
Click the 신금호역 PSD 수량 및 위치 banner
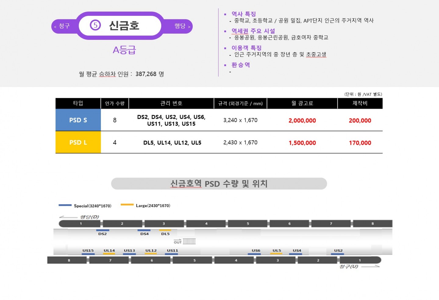click(x=219, y=184)
